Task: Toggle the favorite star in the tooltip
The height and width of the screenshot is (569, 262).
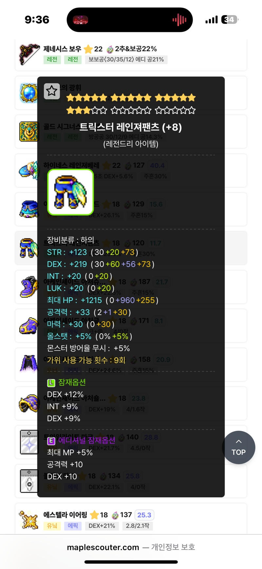Action: [x=52, y=91]
